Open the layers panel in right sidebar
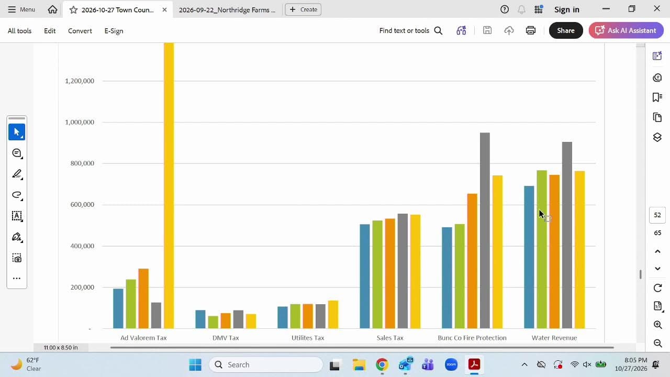The height and width of the screenshot is (377, 670). point(657,137)
